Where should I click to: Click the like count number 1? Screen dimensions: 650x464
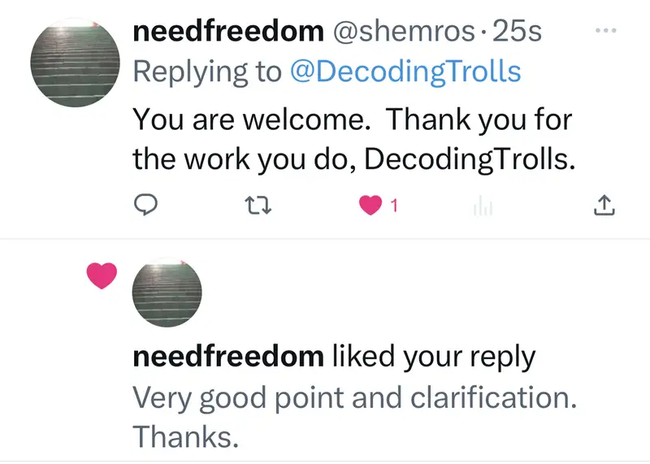click(393, 207)
